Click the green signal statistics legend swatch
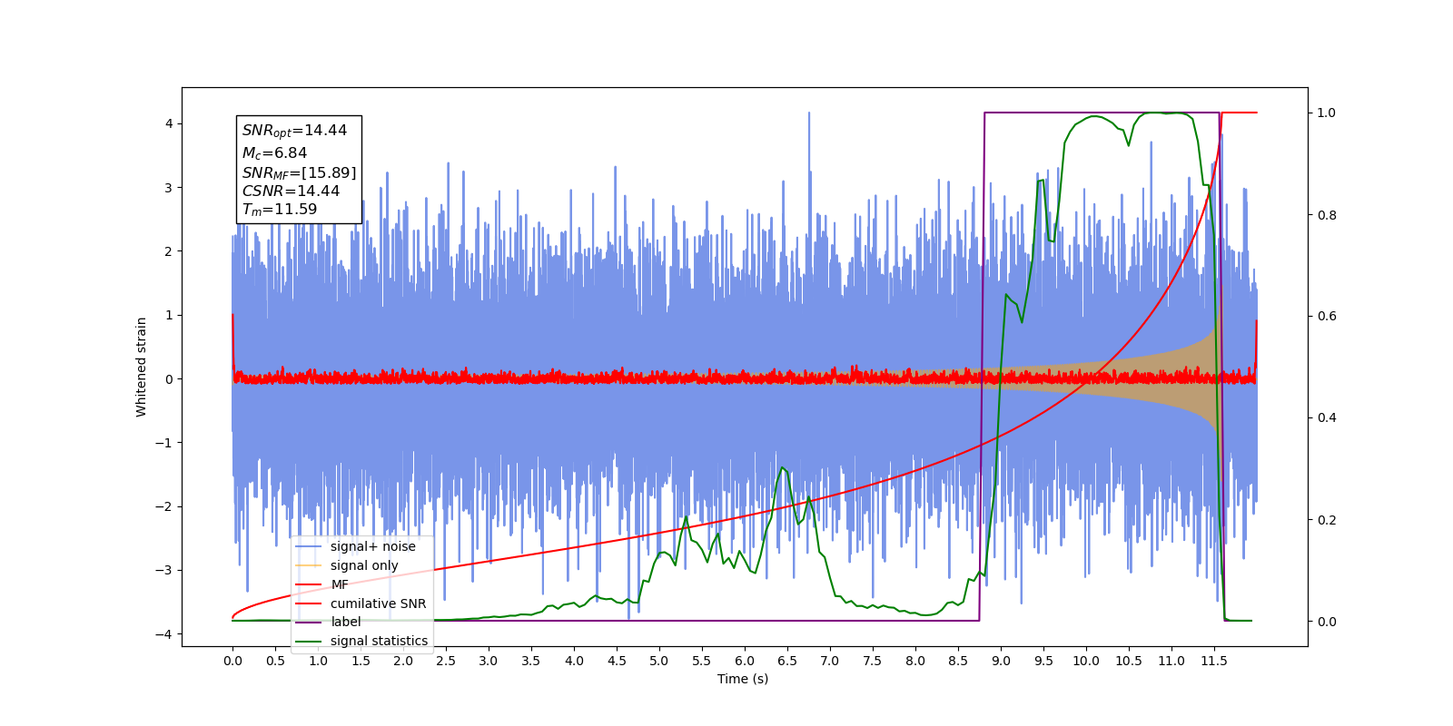This screenshot has width=1453, height=726. pyautogui.click(x=309, y=641)
